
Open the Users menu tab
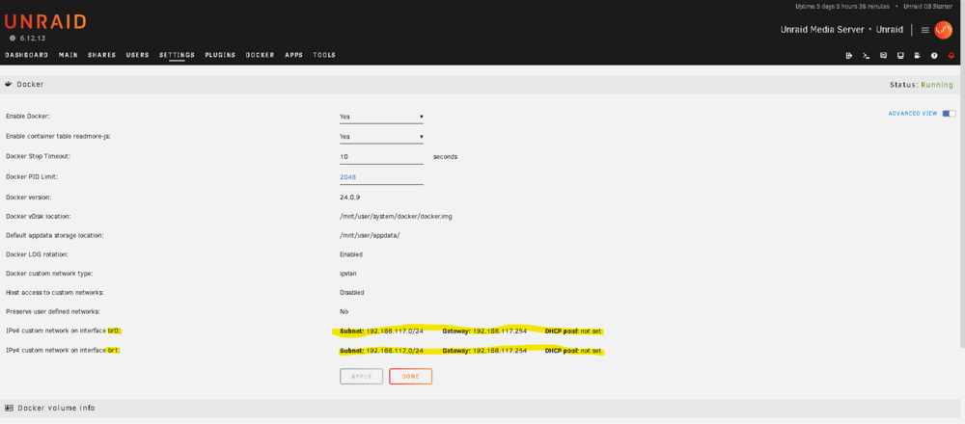click(x=137, y=55)
